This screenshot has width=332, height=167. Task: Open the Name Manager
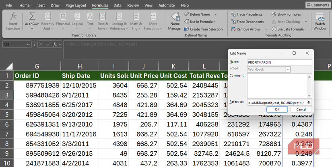tap(175, 21)
